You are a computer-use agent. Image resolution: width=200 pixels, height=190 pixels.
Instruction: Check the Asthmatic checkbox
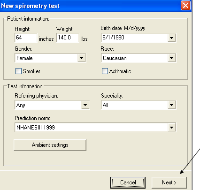pos(105,71)
